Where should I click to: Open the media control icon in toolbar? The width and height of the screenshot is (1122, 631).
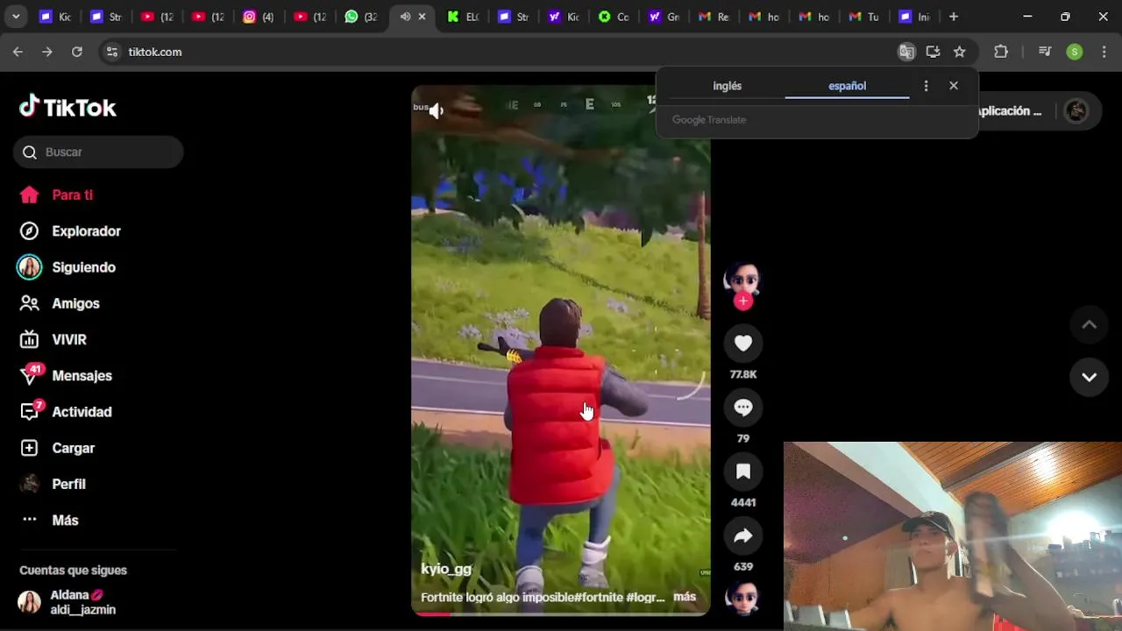1044,52
